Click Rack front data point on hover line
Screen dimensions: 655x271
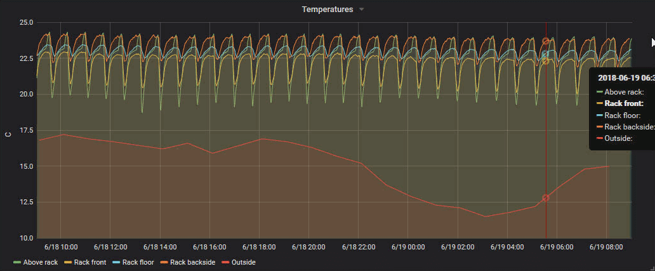546,61
